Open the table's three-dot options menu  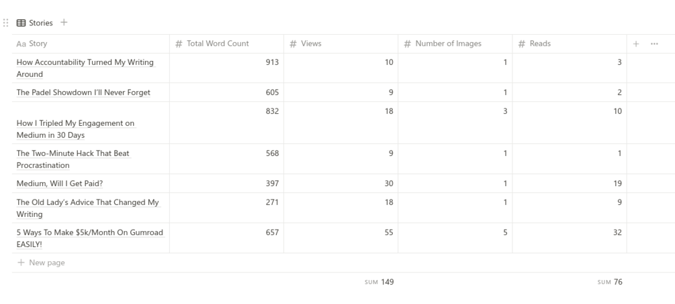(654, 44)
